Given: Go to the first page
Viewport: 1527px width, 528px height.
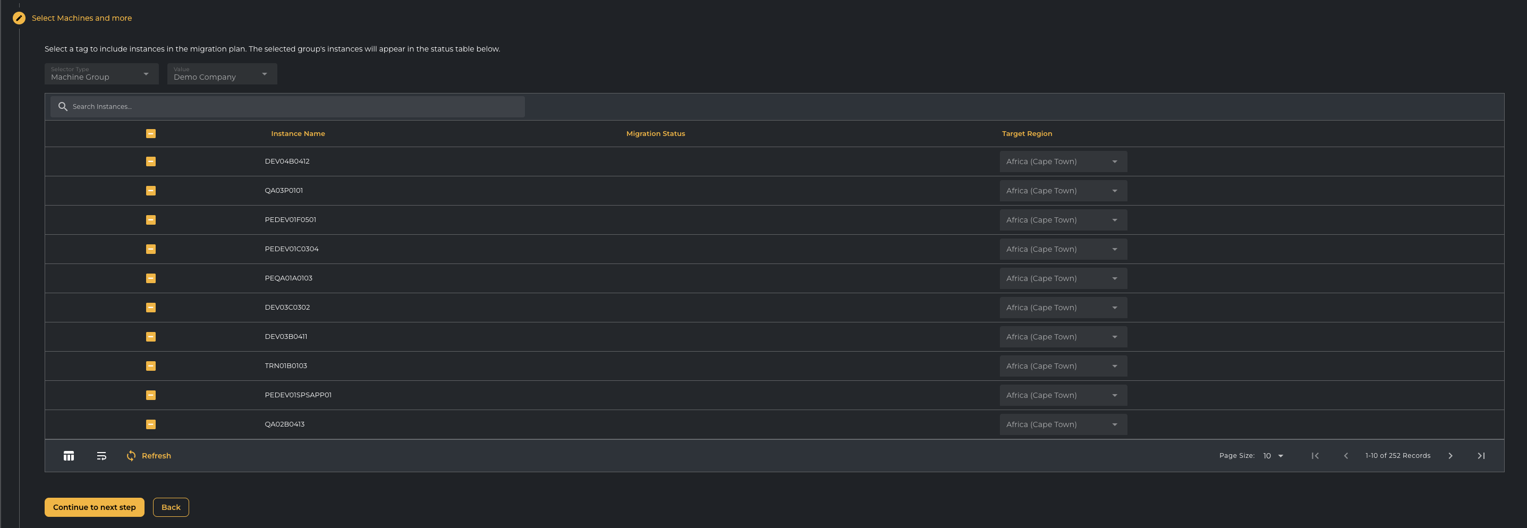Looking at the screenshot, I should pos(1315,456).
